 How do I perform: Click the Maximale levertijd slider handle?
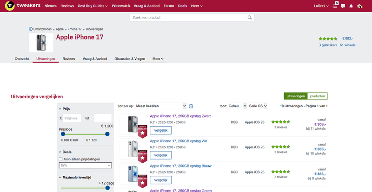coord(107,188)
